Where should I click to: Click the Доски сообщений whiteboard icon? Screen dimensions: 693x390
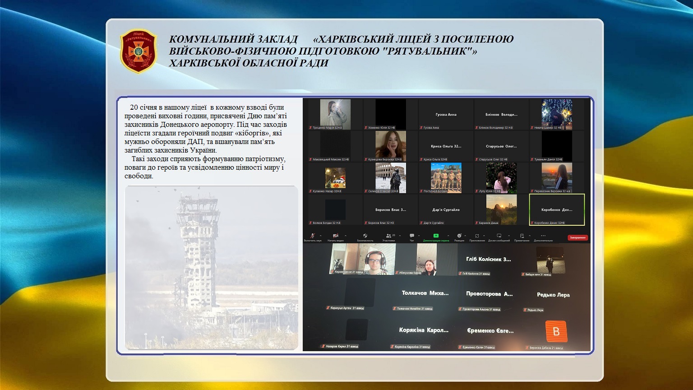(x=499, y=236)
